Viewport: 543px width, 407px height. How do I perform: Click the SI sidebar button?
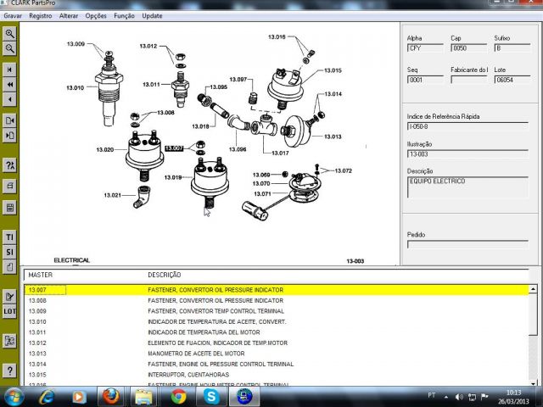(x=9, y=252)
